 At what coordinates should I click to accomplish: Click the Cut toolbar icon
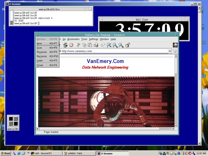78,45
